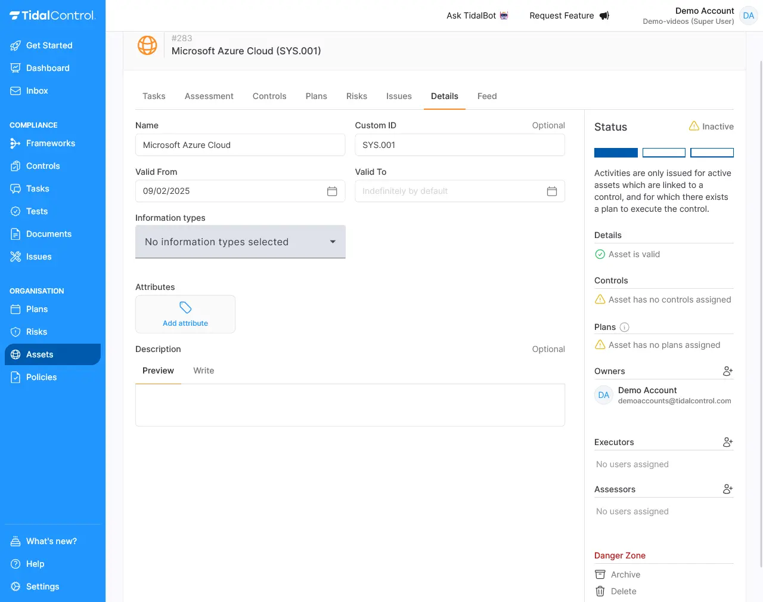
Task: Archive this asset
Action: (x=618, y=575)
